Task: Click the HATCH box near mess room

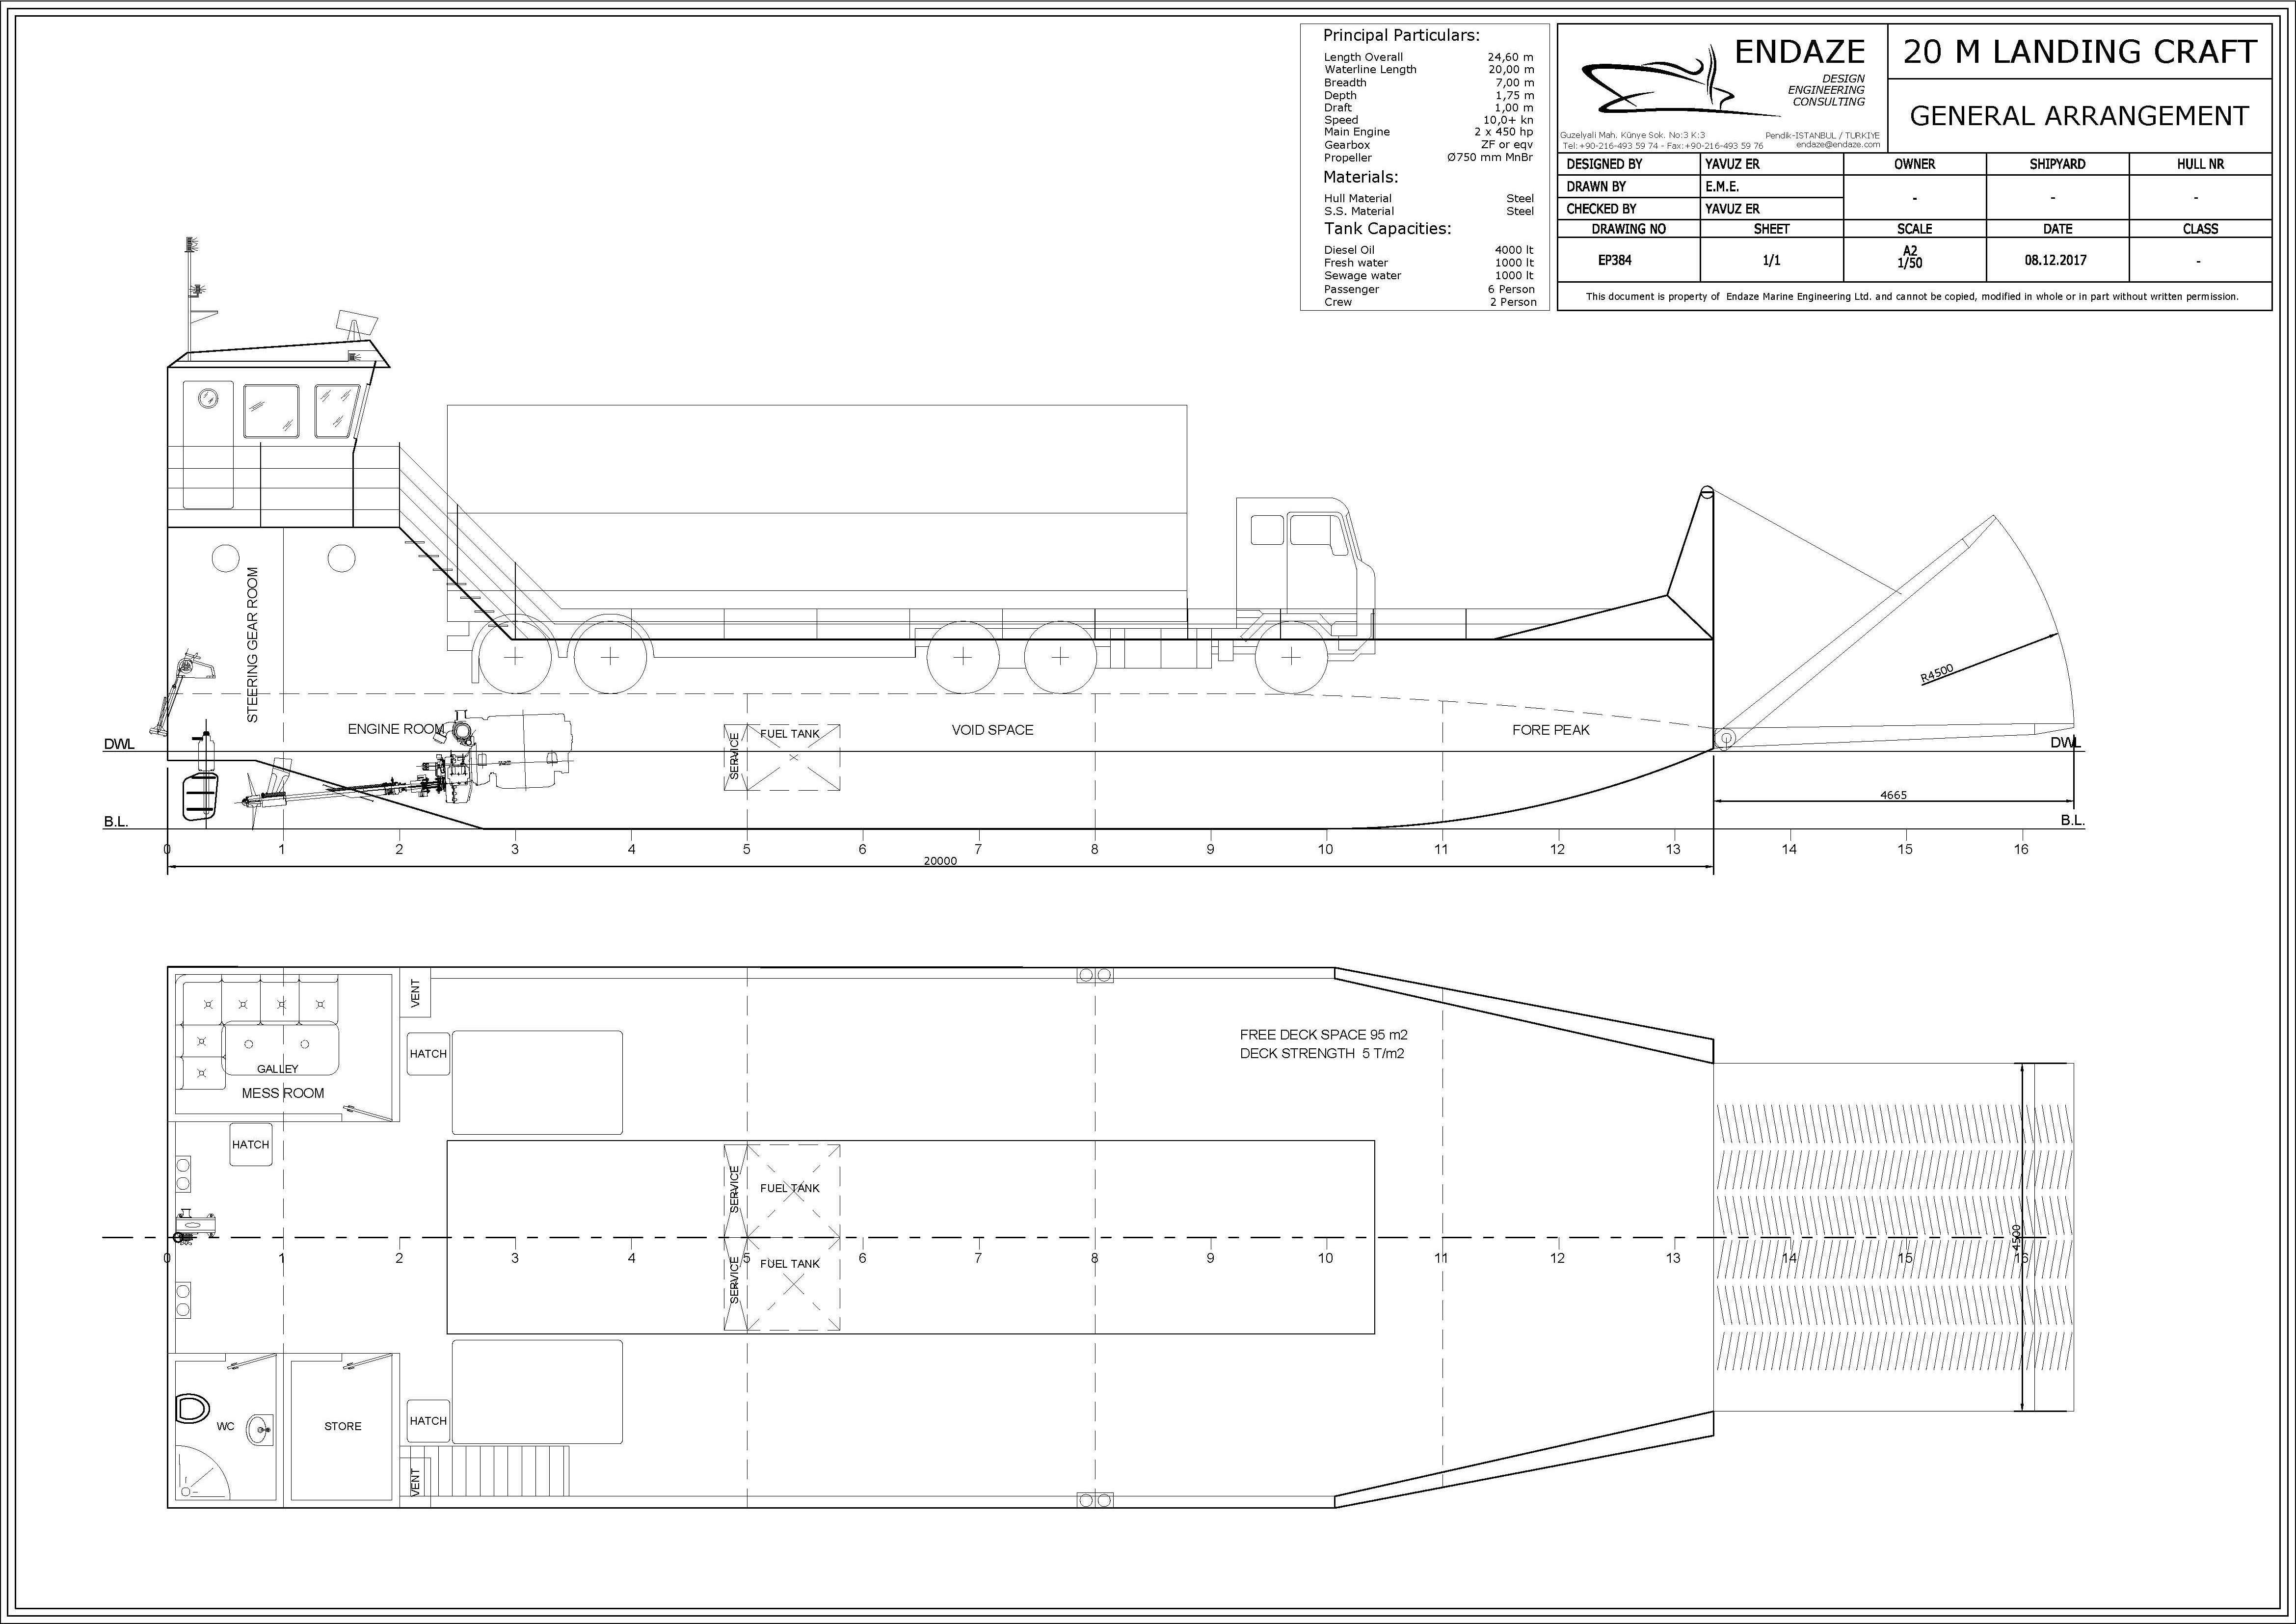Action: [x=250, y=1145]
